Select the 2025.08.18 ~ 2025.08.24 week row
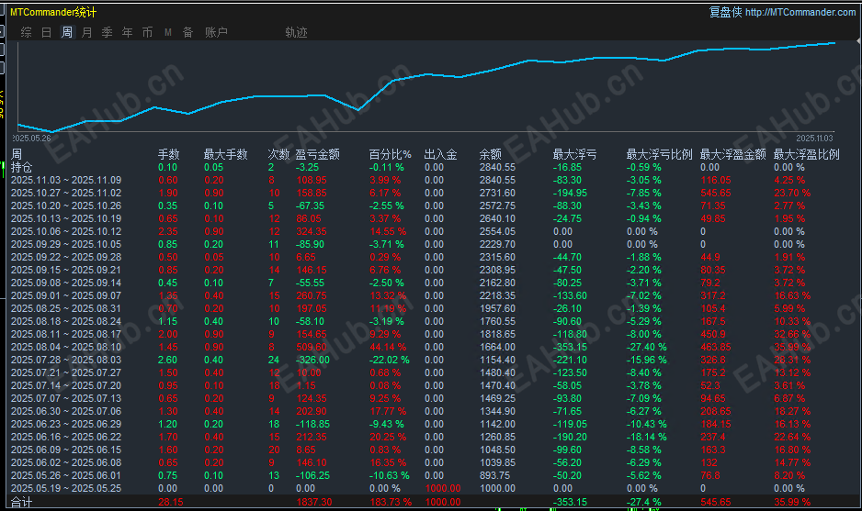 coord(432,321)
